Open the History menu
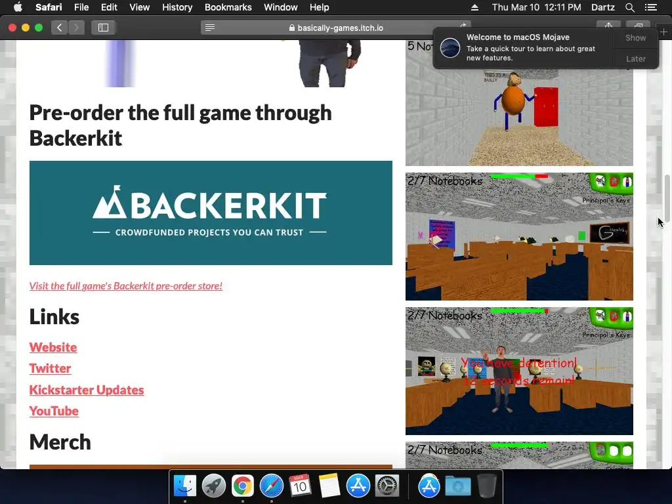Viewport: 672px width, 504px height. pyautogui.click(x=177, y=7)
